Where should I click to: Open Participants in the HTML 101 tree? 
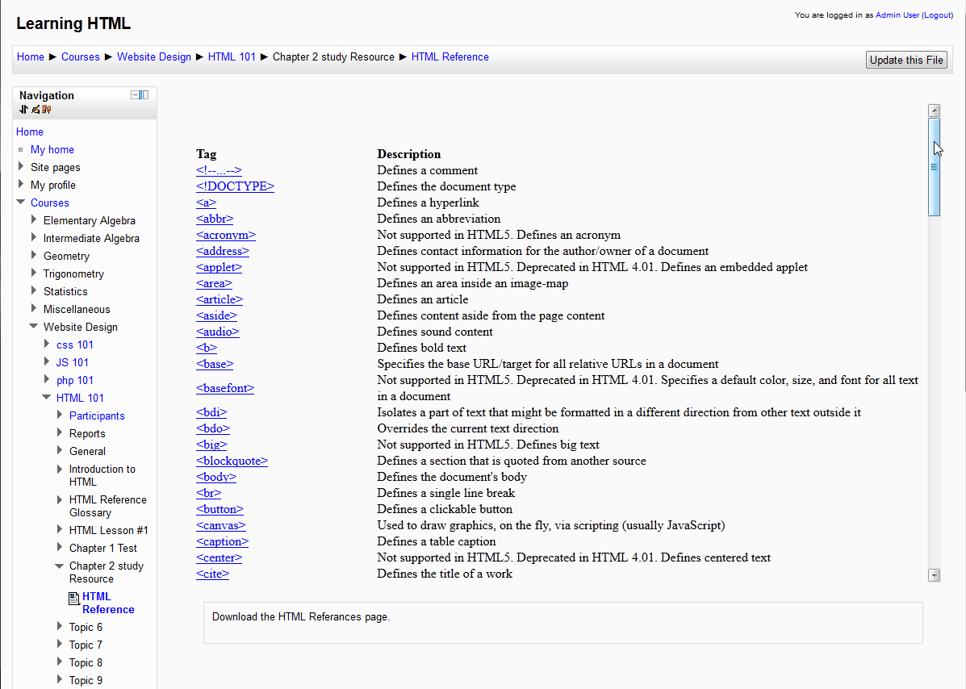pos(97,415)
